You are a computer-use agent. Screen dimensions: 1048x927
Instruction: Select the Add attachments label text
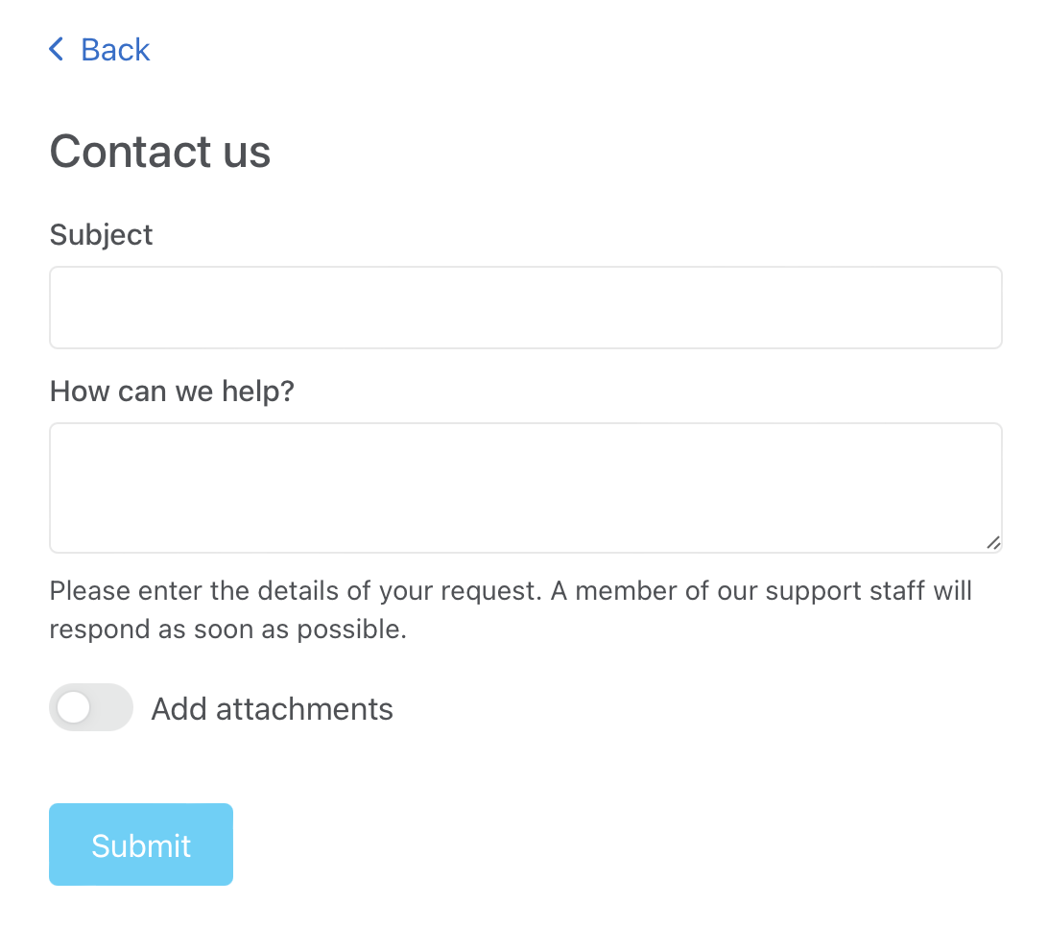click(272, 708)
